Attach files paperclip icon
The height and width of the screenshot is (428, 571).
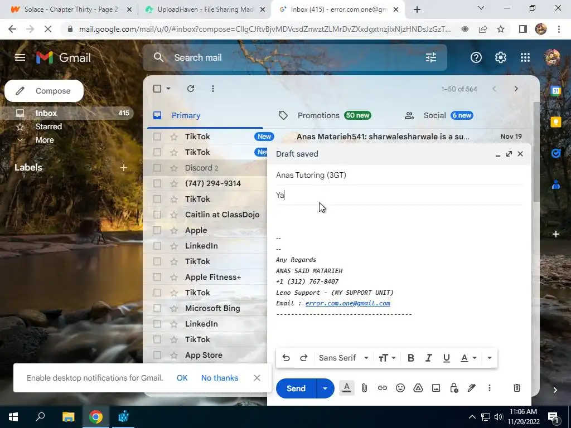[364, 388]
